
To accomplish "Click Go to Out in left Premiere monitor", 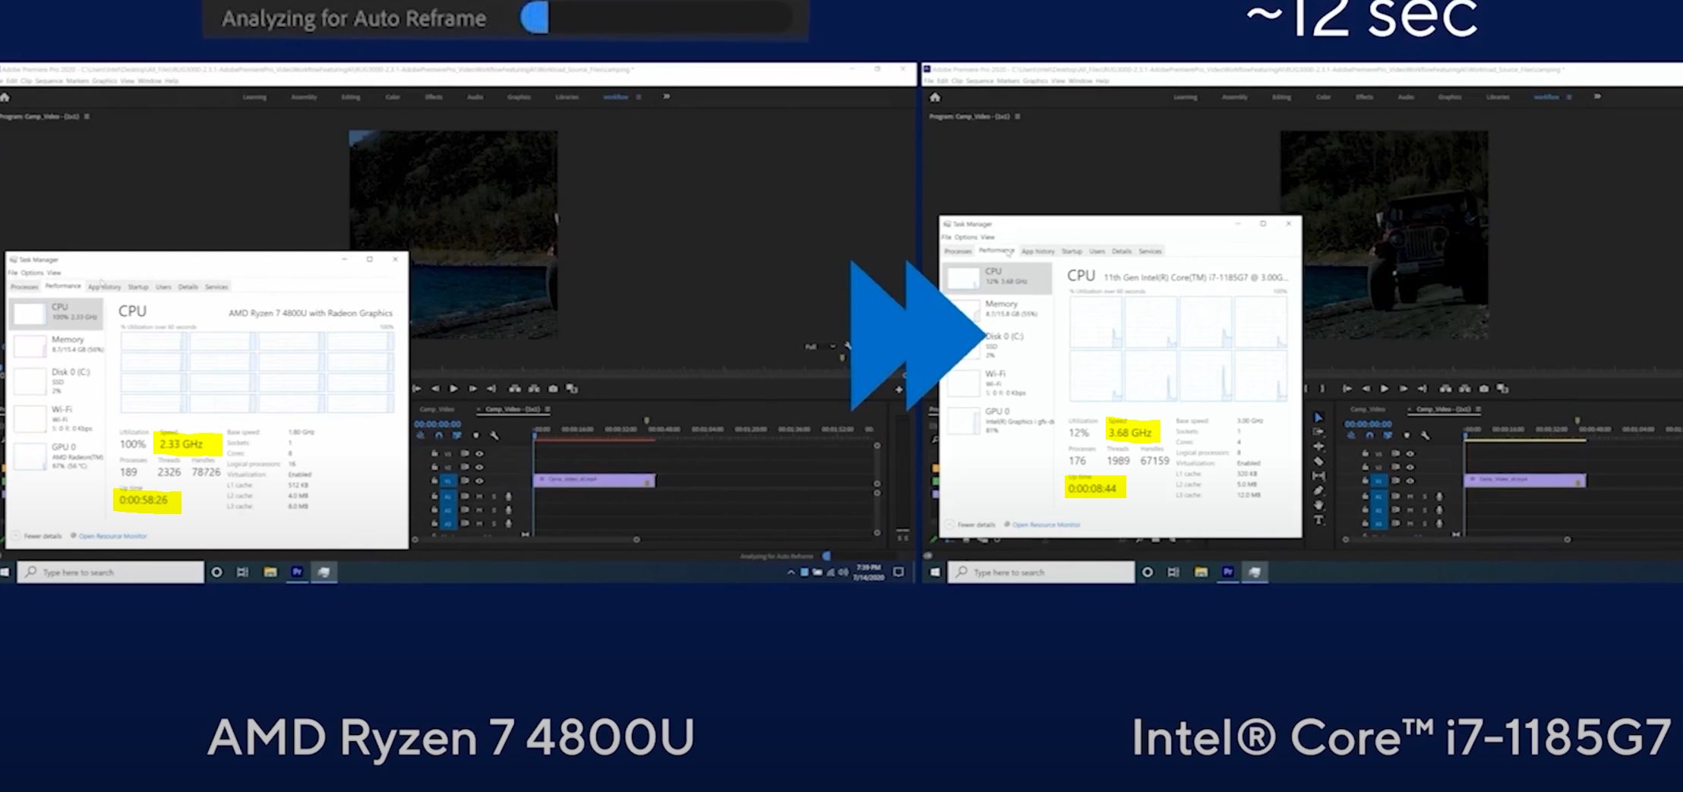I will [x=491, y=389].
